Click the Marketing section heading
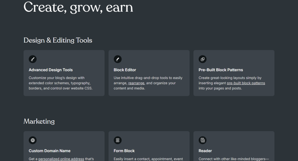298x161 pixels. (x=39, y=122)
